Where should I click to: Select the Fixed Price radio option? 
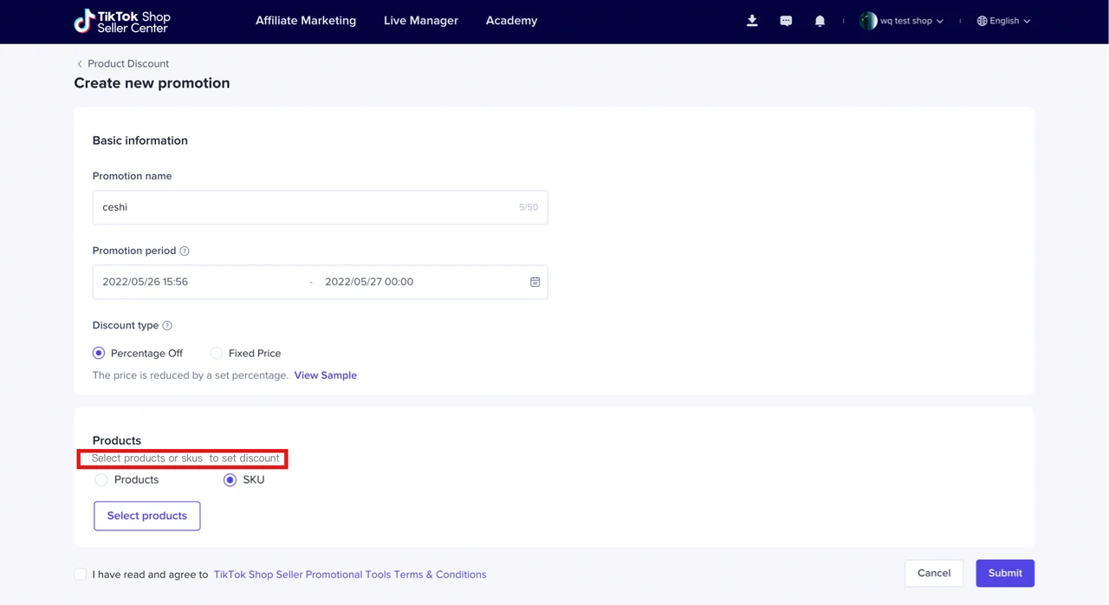pyautogui.click(x=217, y=354)
